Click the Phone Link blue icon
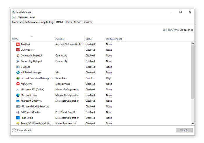 [x=18, y=118]
